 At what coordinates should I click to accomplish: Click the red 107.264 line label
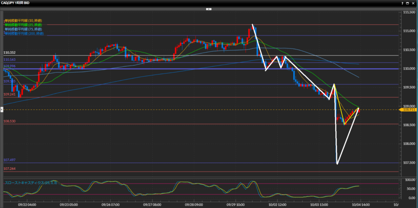[x=9, y=169]
